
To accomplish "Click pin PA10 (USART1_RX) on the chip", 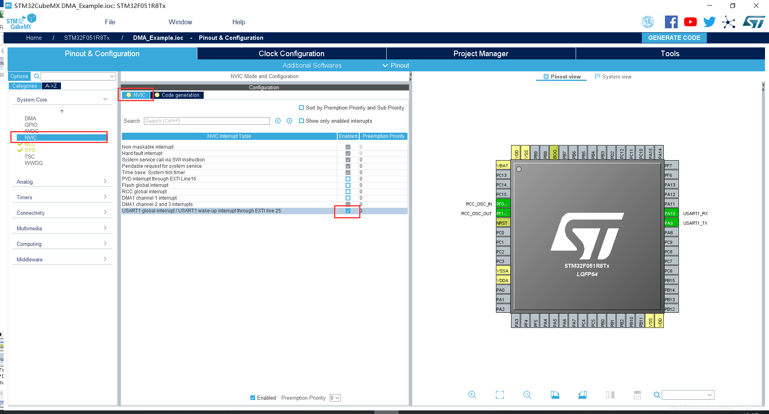I will (671, 214).
